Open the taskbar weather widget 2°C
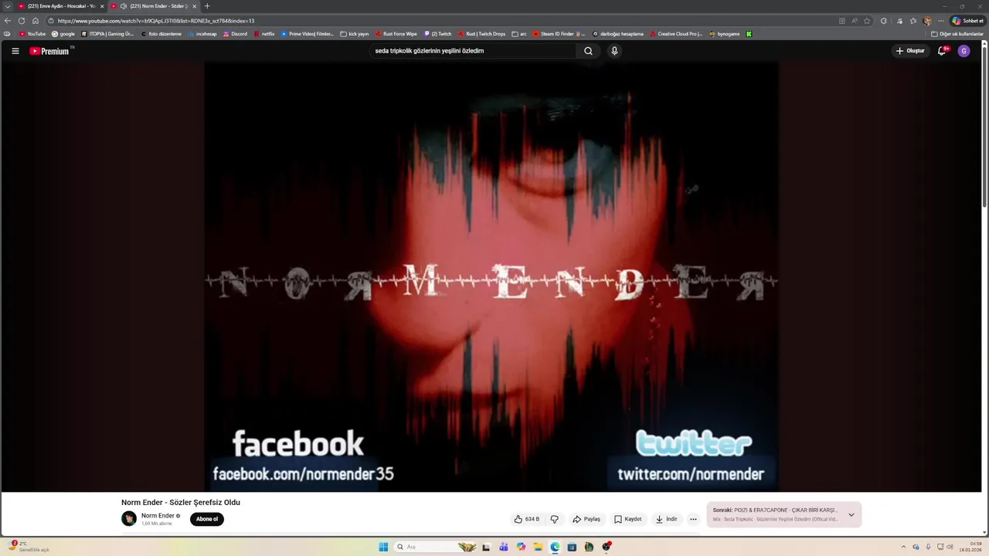The image size is (989, 556). (27, 547)
